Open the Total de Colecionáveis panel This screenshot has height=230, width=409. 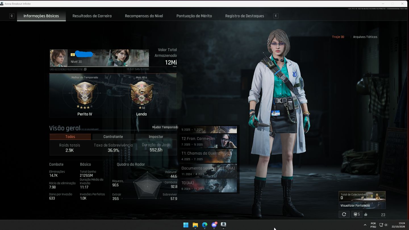[x=362, y=196]
